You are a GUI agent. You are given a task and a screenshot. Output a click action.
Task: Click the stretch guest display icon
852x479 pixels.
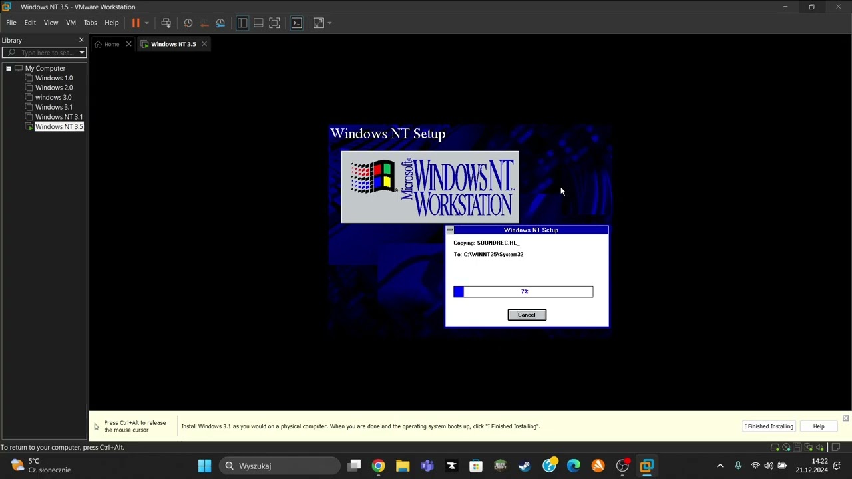click(x=319, y=23)
